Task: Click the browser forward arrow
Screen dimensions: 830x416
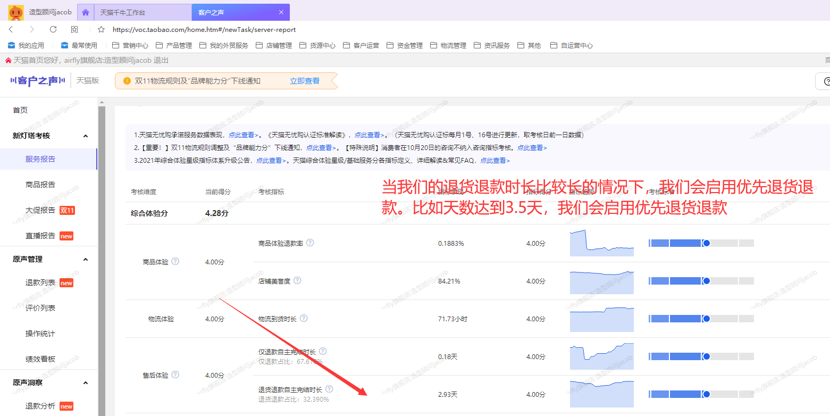Action: click(32, 29)
